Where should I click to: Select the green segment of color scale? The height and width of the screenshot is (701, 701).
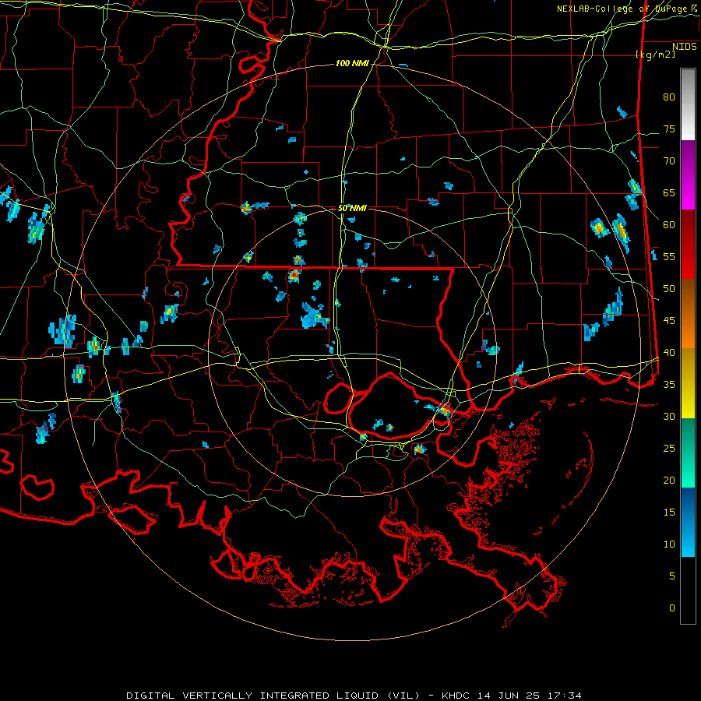(x=688, y=453)
